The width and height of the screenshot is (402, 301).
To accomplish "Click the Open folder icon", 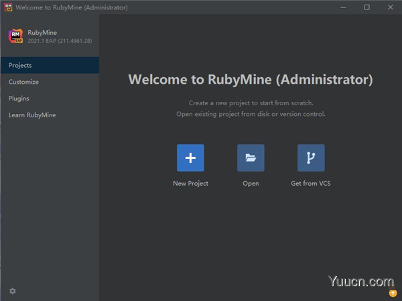I will [251, 158].
